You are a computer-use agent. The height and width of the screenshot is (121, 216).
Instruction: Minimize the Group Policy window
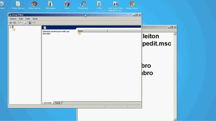134,15
